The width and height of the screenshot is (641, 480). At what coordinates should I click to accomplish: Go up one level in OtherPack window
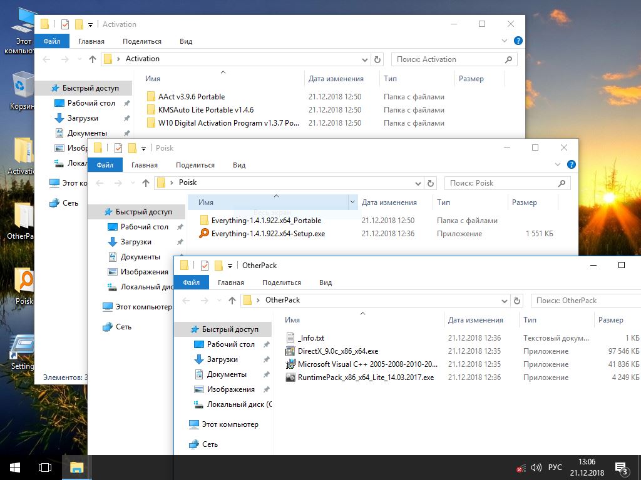(232, 301)
